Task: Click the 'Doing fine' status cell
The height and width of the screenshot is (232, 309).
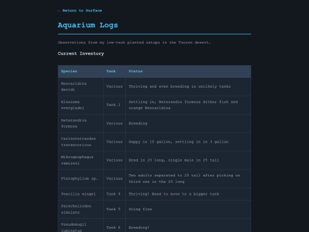Action: (188, 209)
